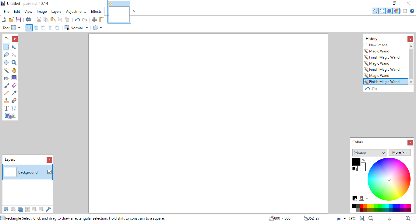Click the Save icon in toolbar
The height and width of the screenshot is (222, 416).
pyautogui.click(x=18, y=20)
